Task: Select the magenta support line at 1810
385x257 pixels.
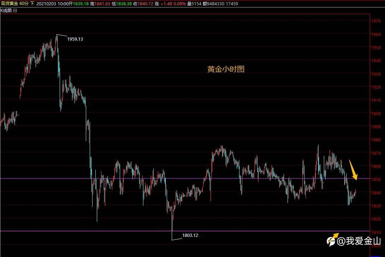Action: coord(185,231)
